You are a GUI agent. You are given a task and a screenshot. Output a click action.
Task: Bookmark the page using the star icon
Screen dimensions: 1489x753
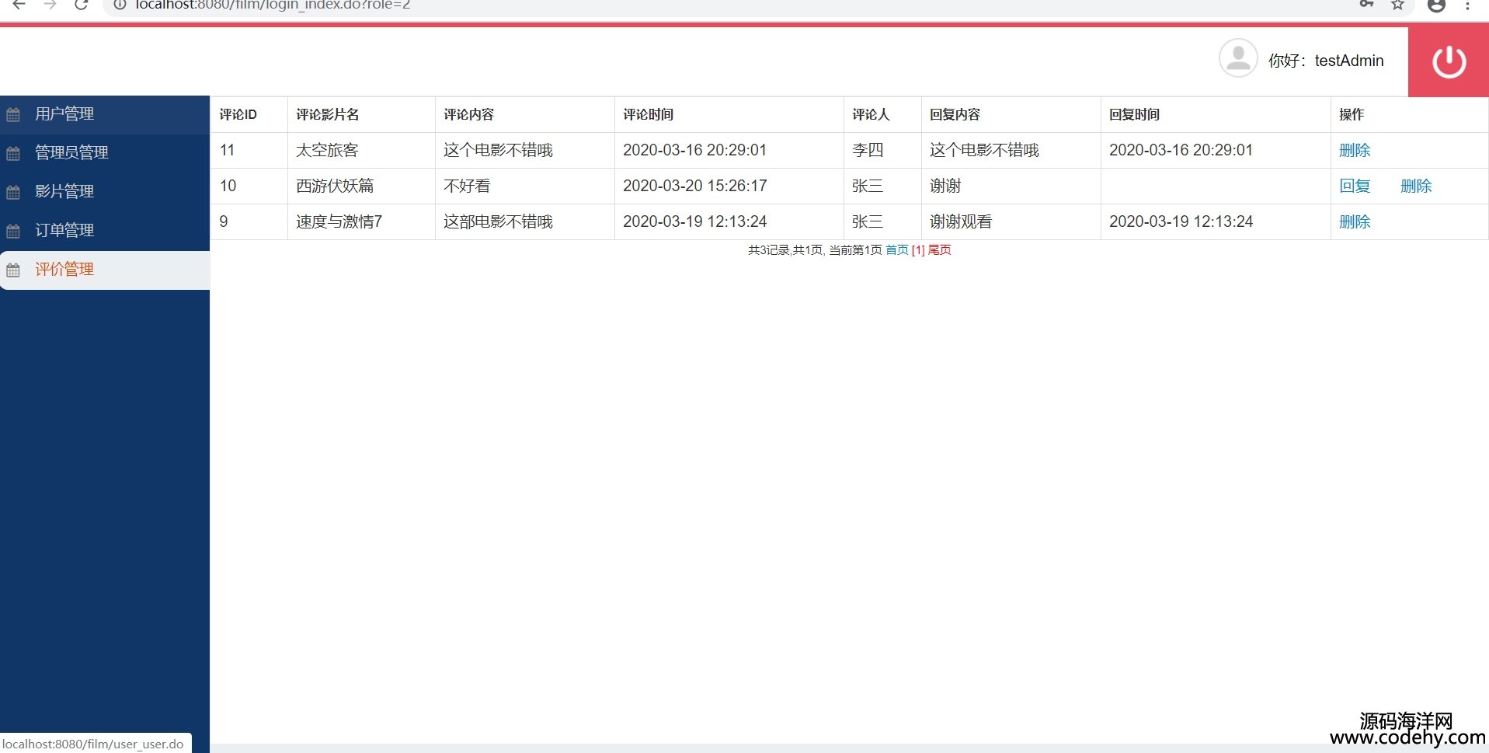(x=1397, y=5)
